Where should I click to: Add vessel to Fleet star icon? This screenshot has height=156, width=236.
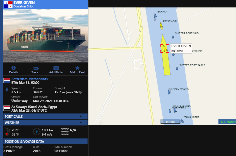(77, 68)
